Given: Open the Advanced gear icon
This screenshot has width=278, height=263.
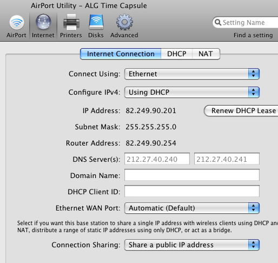Looking at the screenshot, I should pos(124,22).
